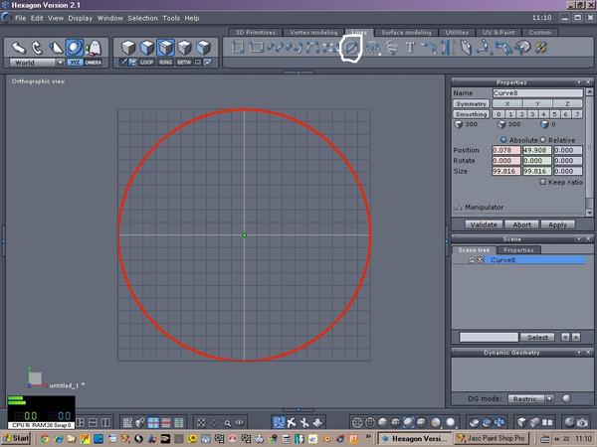Image resolution: width=597 pixels, height=447 pixels.
Task: Click the LOOP selection button
Action: click(146, 62)
